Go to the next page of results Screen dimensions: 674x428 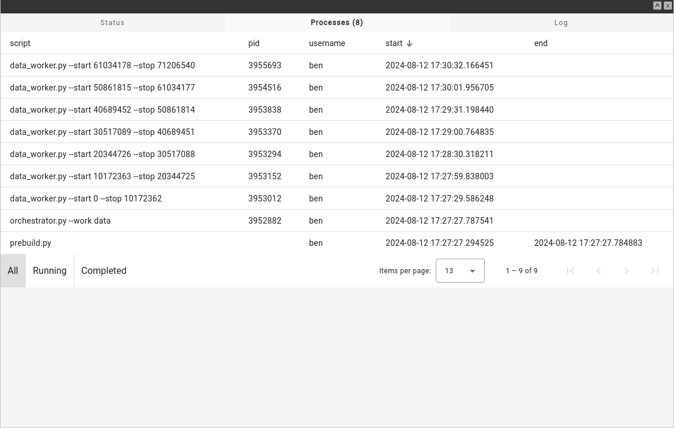click(x=627, y=271)
